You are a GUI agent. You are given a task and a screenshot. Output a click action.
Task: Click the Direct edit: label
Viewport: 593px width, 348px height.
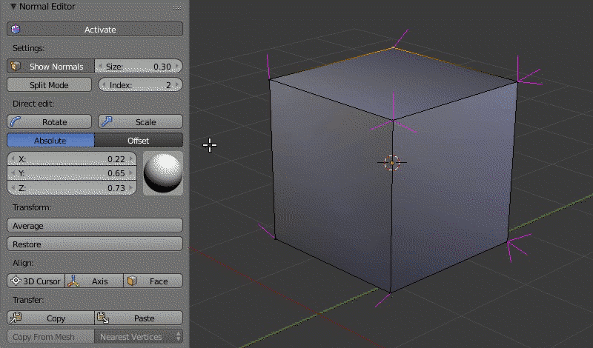click(33, 104)
